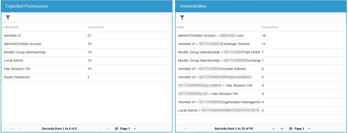This screenshot has width=348, height=133.
Task: Go to previous page in Exploited Permissions
Action: [20, 129]
